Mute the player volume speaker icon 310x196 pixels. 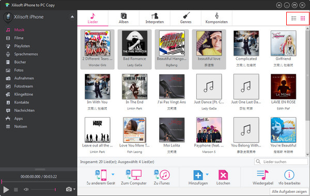pos(26,189)
